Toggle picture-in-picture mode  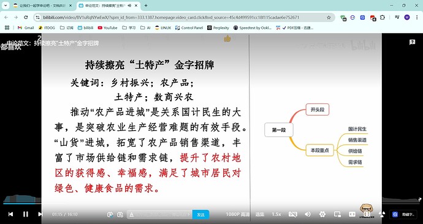click(337, 214)
